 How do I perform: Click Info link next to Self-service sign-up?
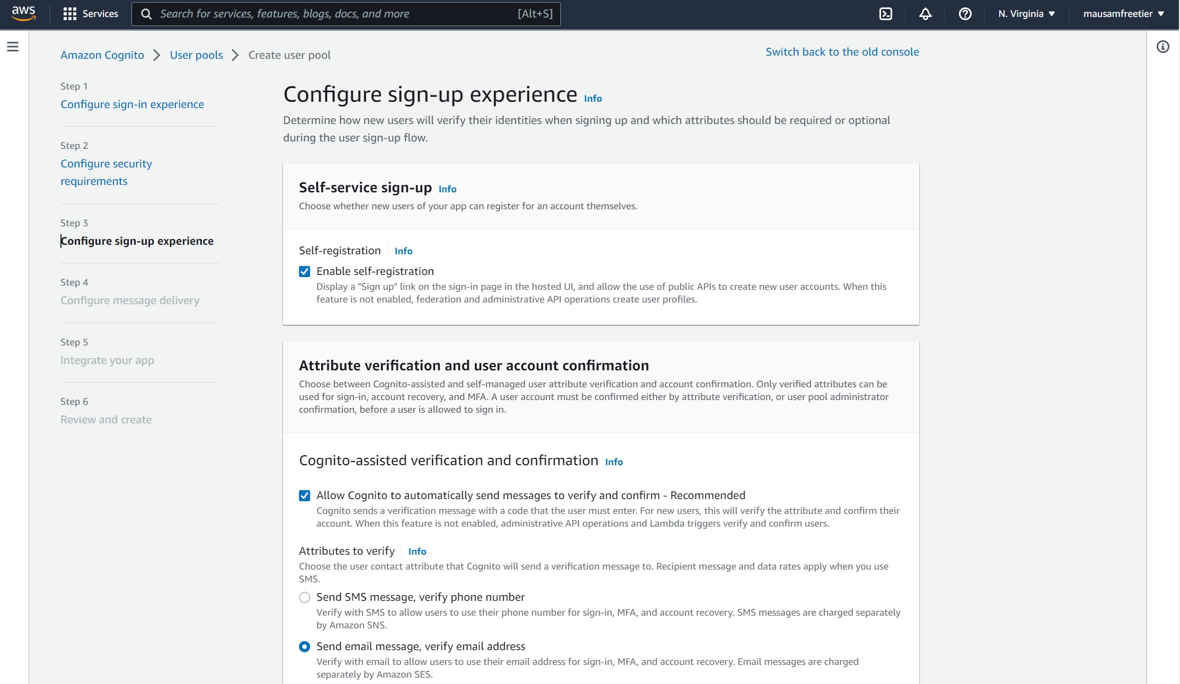(x=447, y=189)
